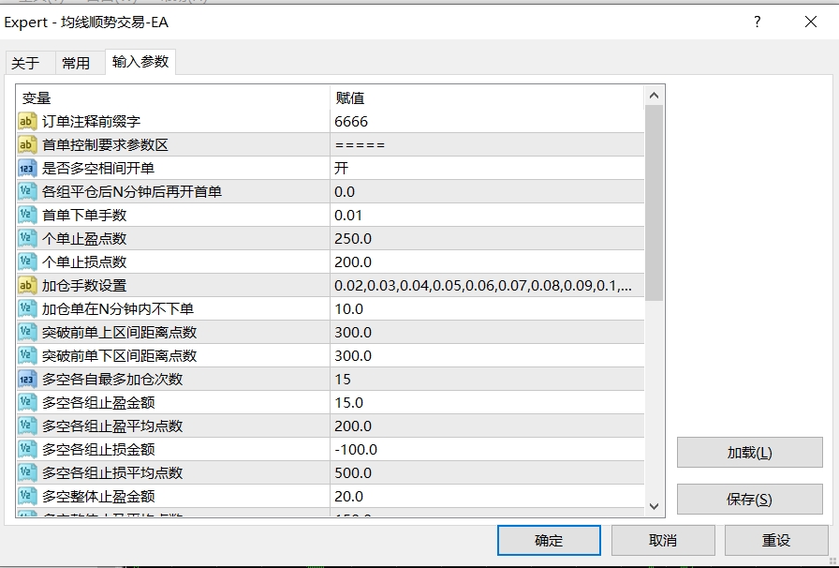
Task: Select the 输入参数 tab
Action: (x=140, y=63)
